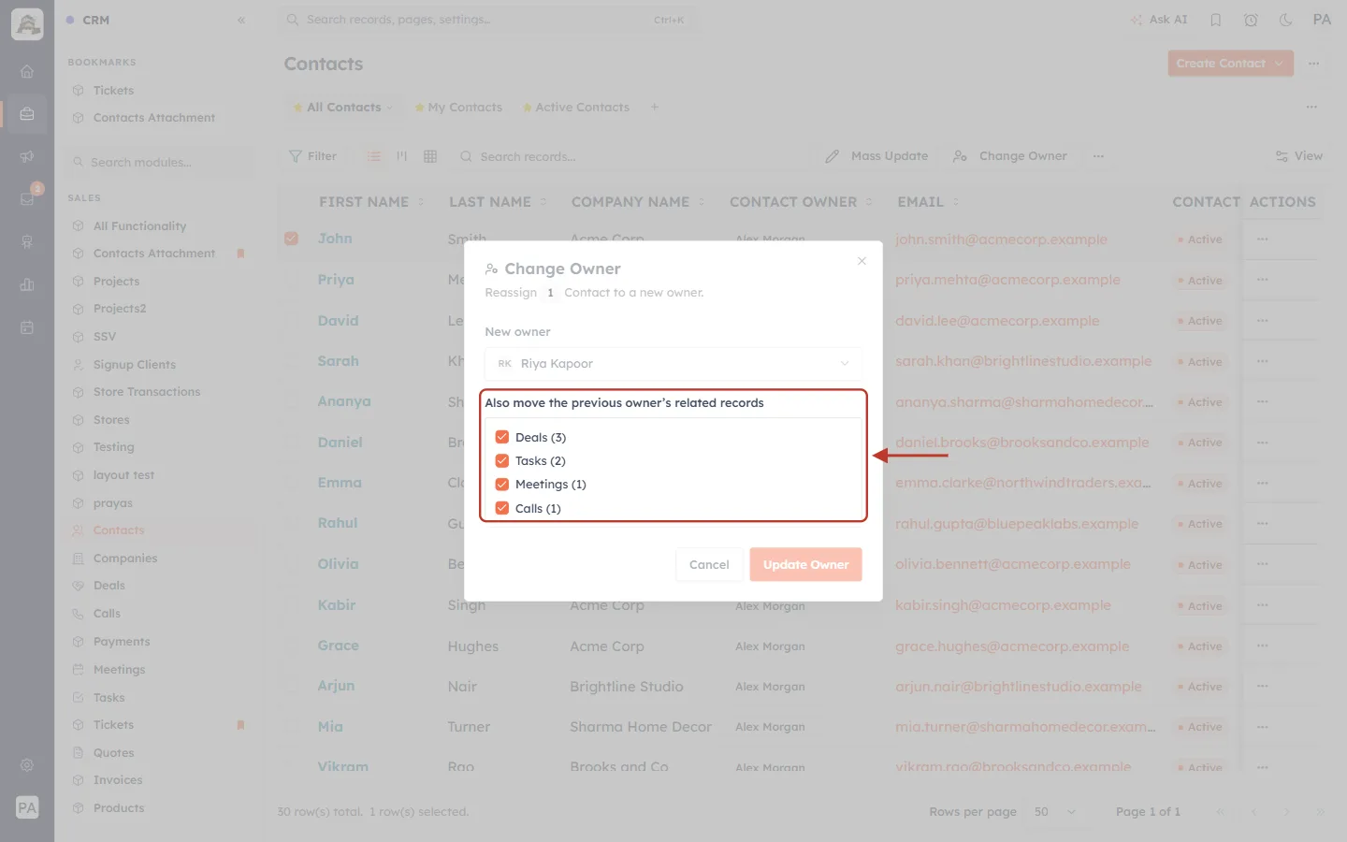1347x842 pixels.
Task: Open the megaphone marketing icon
Action: pyautogui.click(x=27, y=156)
